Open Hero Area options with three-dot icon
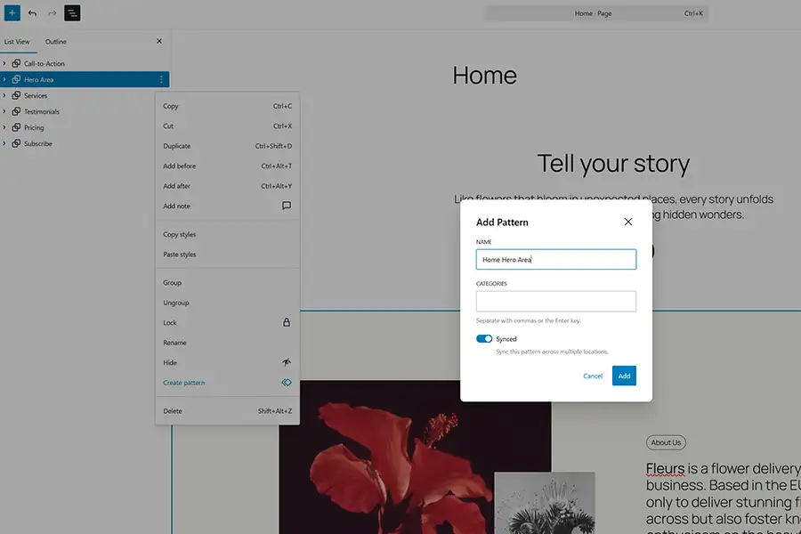 point(160,79)
